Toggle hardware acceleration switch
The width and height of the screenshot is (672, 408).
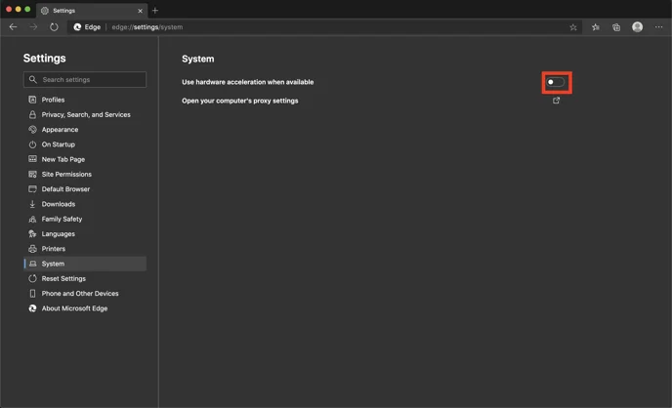(x=555, y=82)
